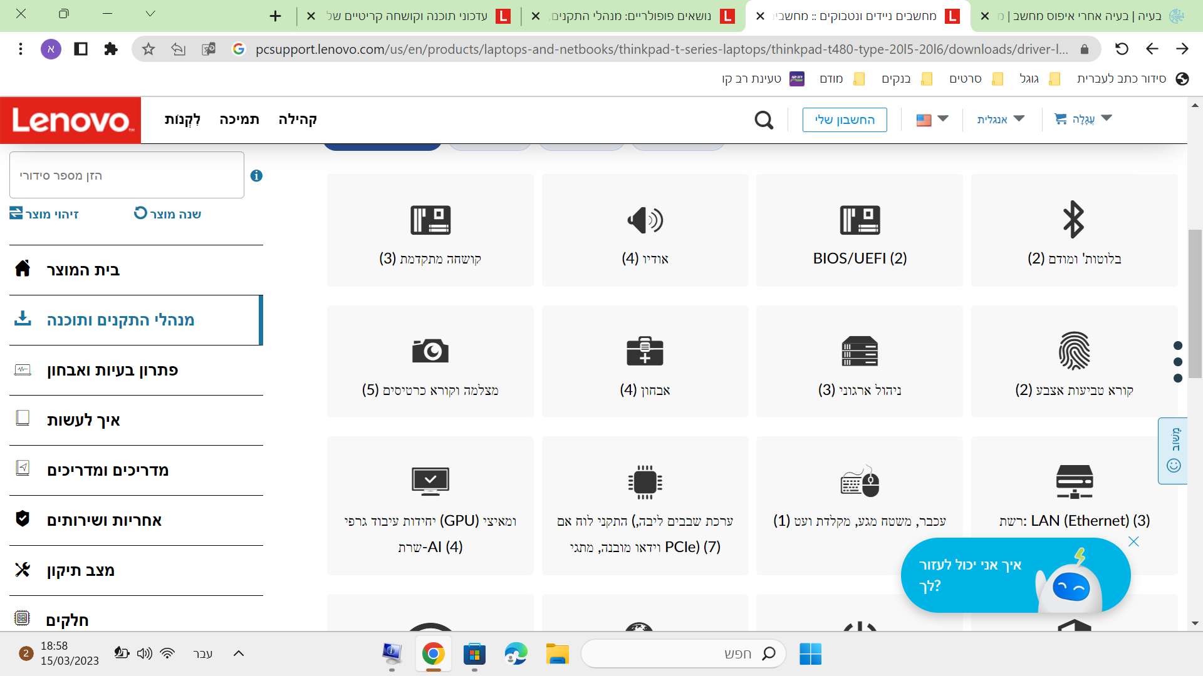Screen dimensions: 1203x676
Task: Open the LAN (Ethernet) network category
Action: (1074, 506)
